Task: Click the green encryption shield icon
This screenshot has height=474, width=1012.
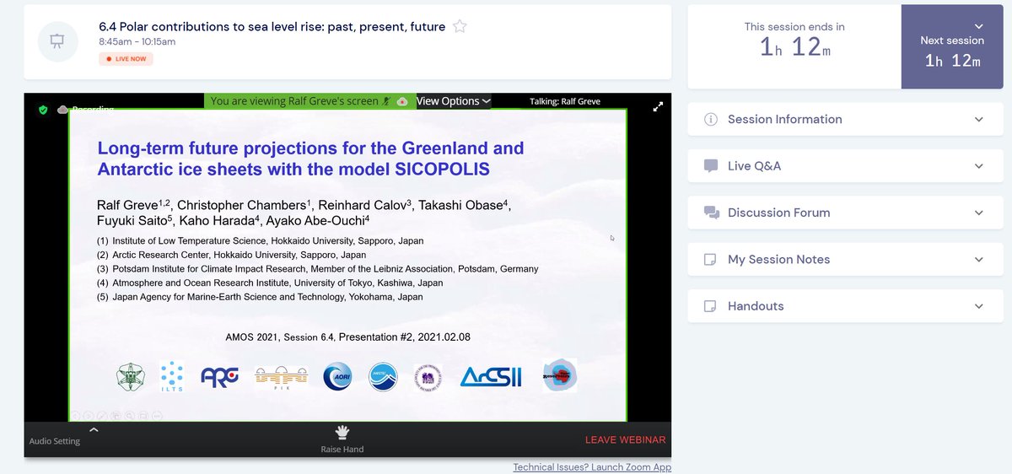Action: click(x=43, y=110)
